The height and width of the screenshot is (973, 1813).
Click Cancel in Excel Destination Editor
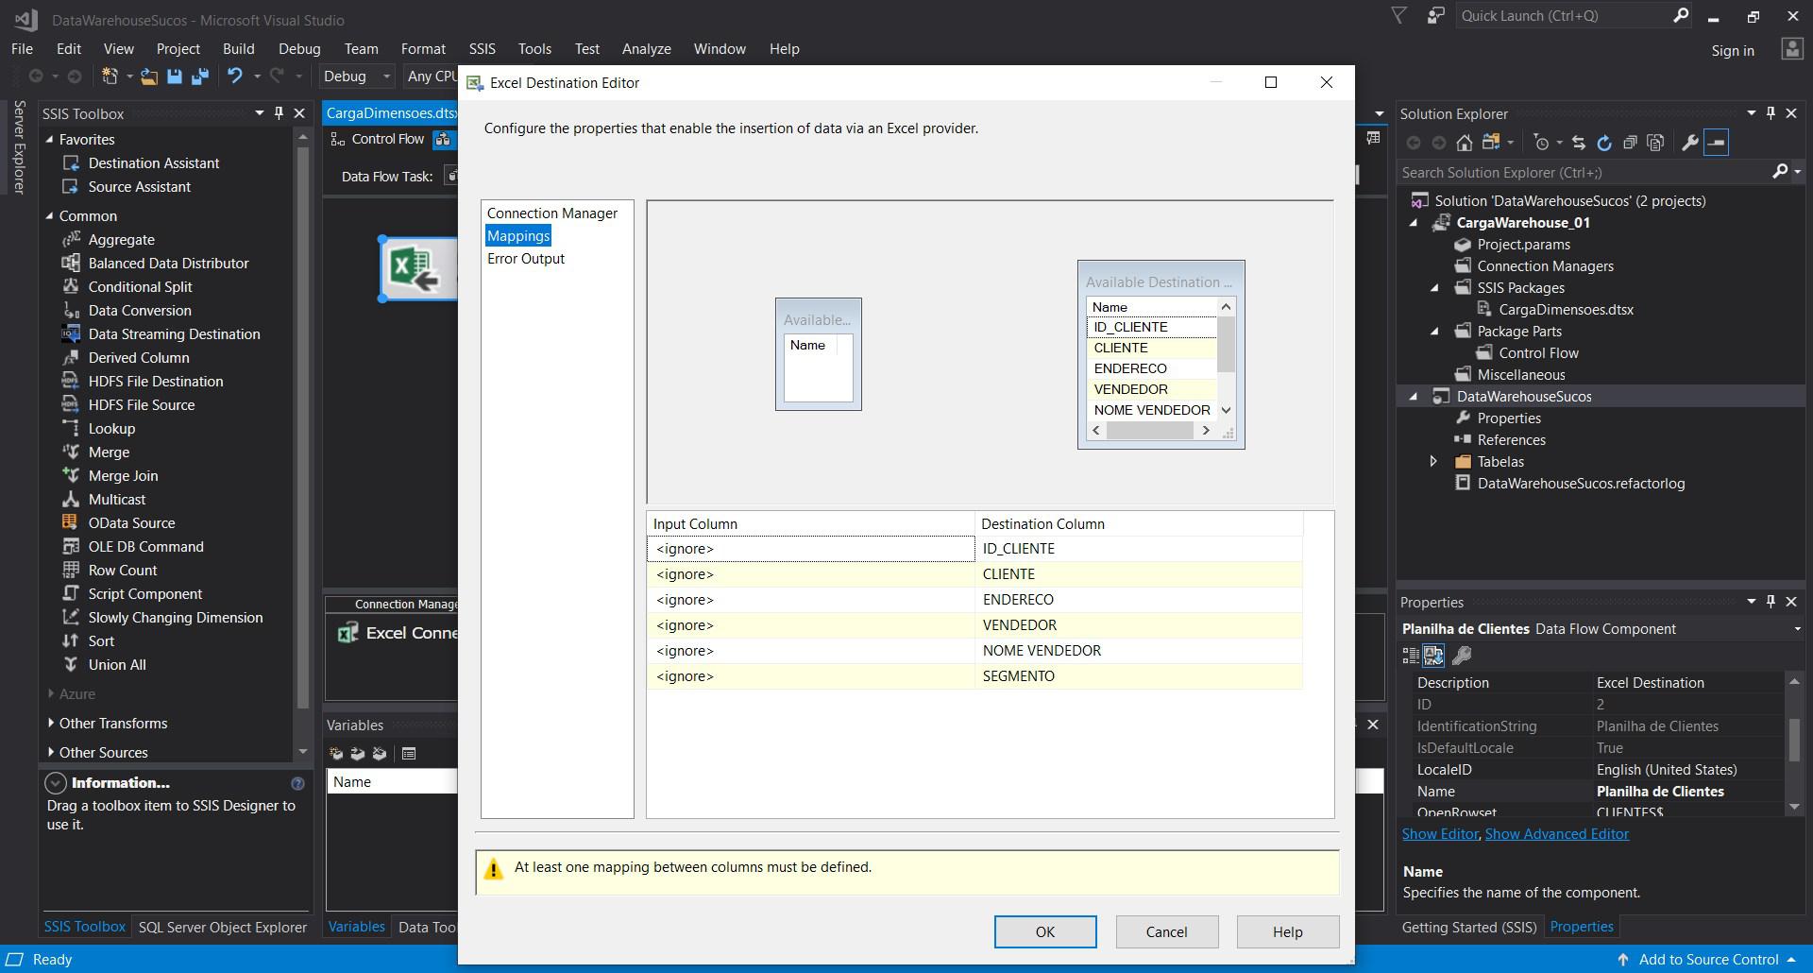(x=1167, y=932)
